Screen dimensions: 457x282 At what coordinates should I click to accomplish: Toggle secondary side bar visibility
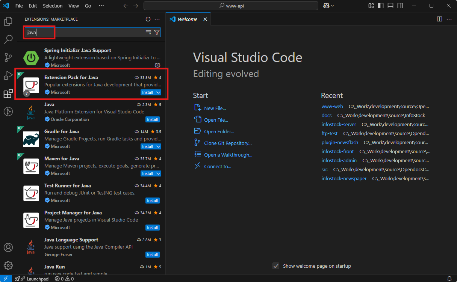[x=400, y=6]
